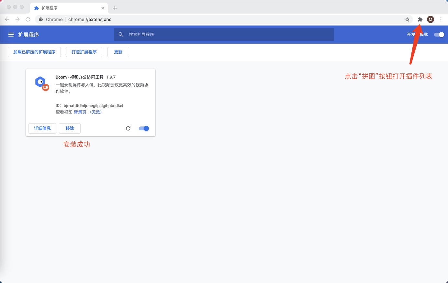Open the Boom extension 背景页 link
Image resolution: width=448 pixels, height=283 pixels.
coord(80,112)
